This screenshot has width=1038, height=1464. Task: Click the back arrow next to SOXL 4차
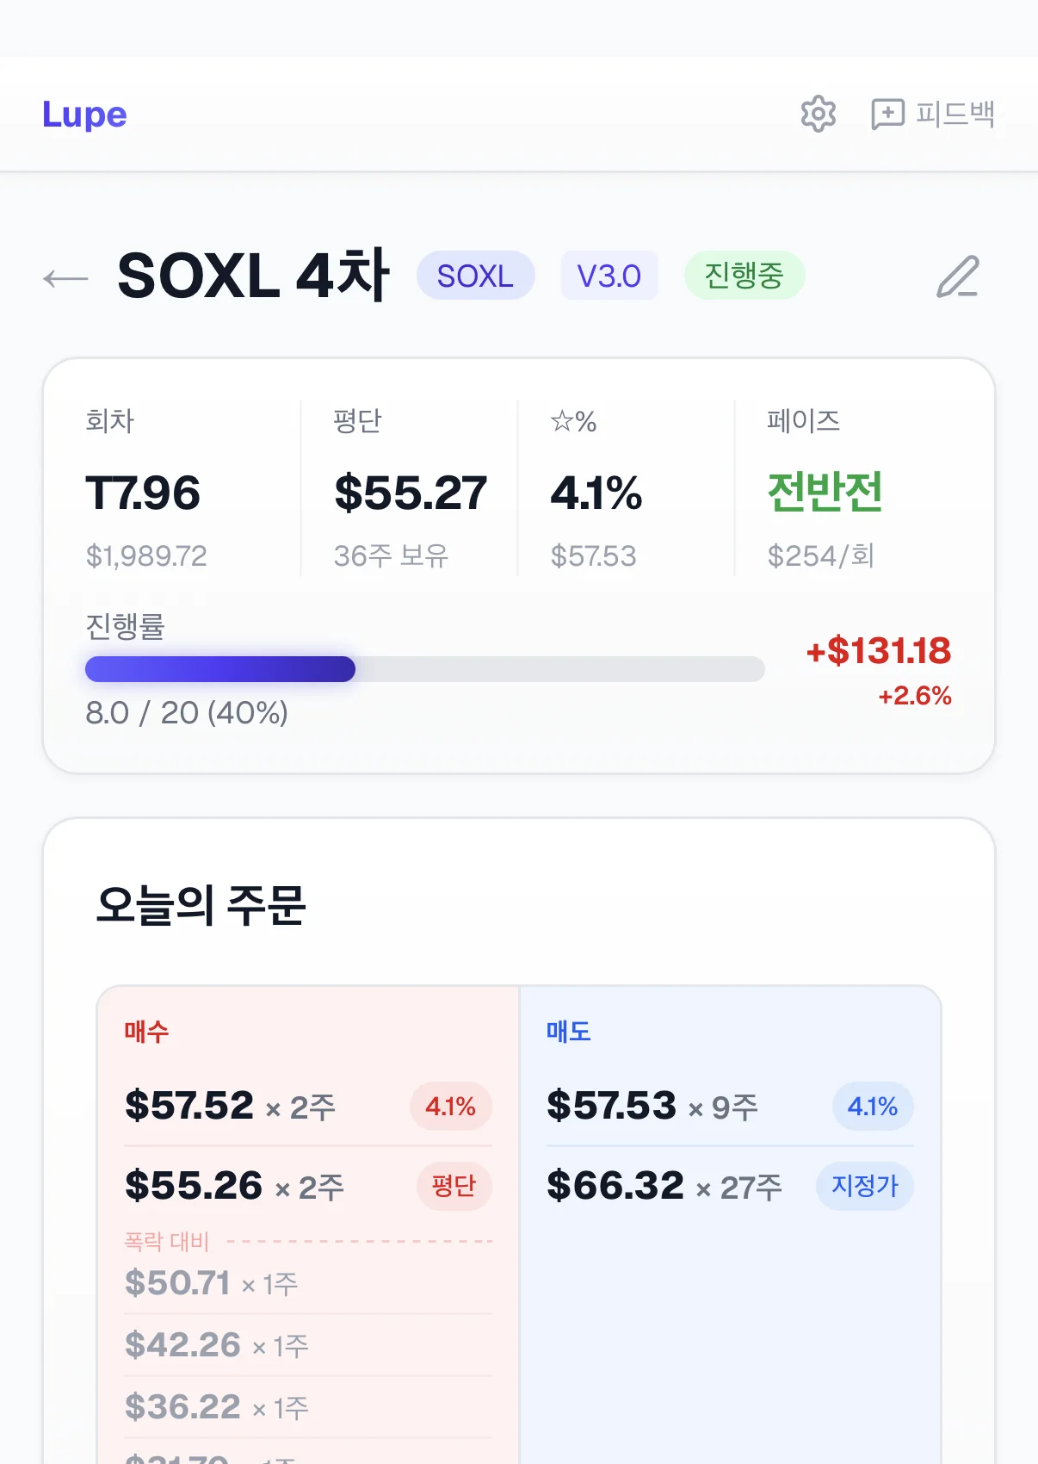coord(65,276)
